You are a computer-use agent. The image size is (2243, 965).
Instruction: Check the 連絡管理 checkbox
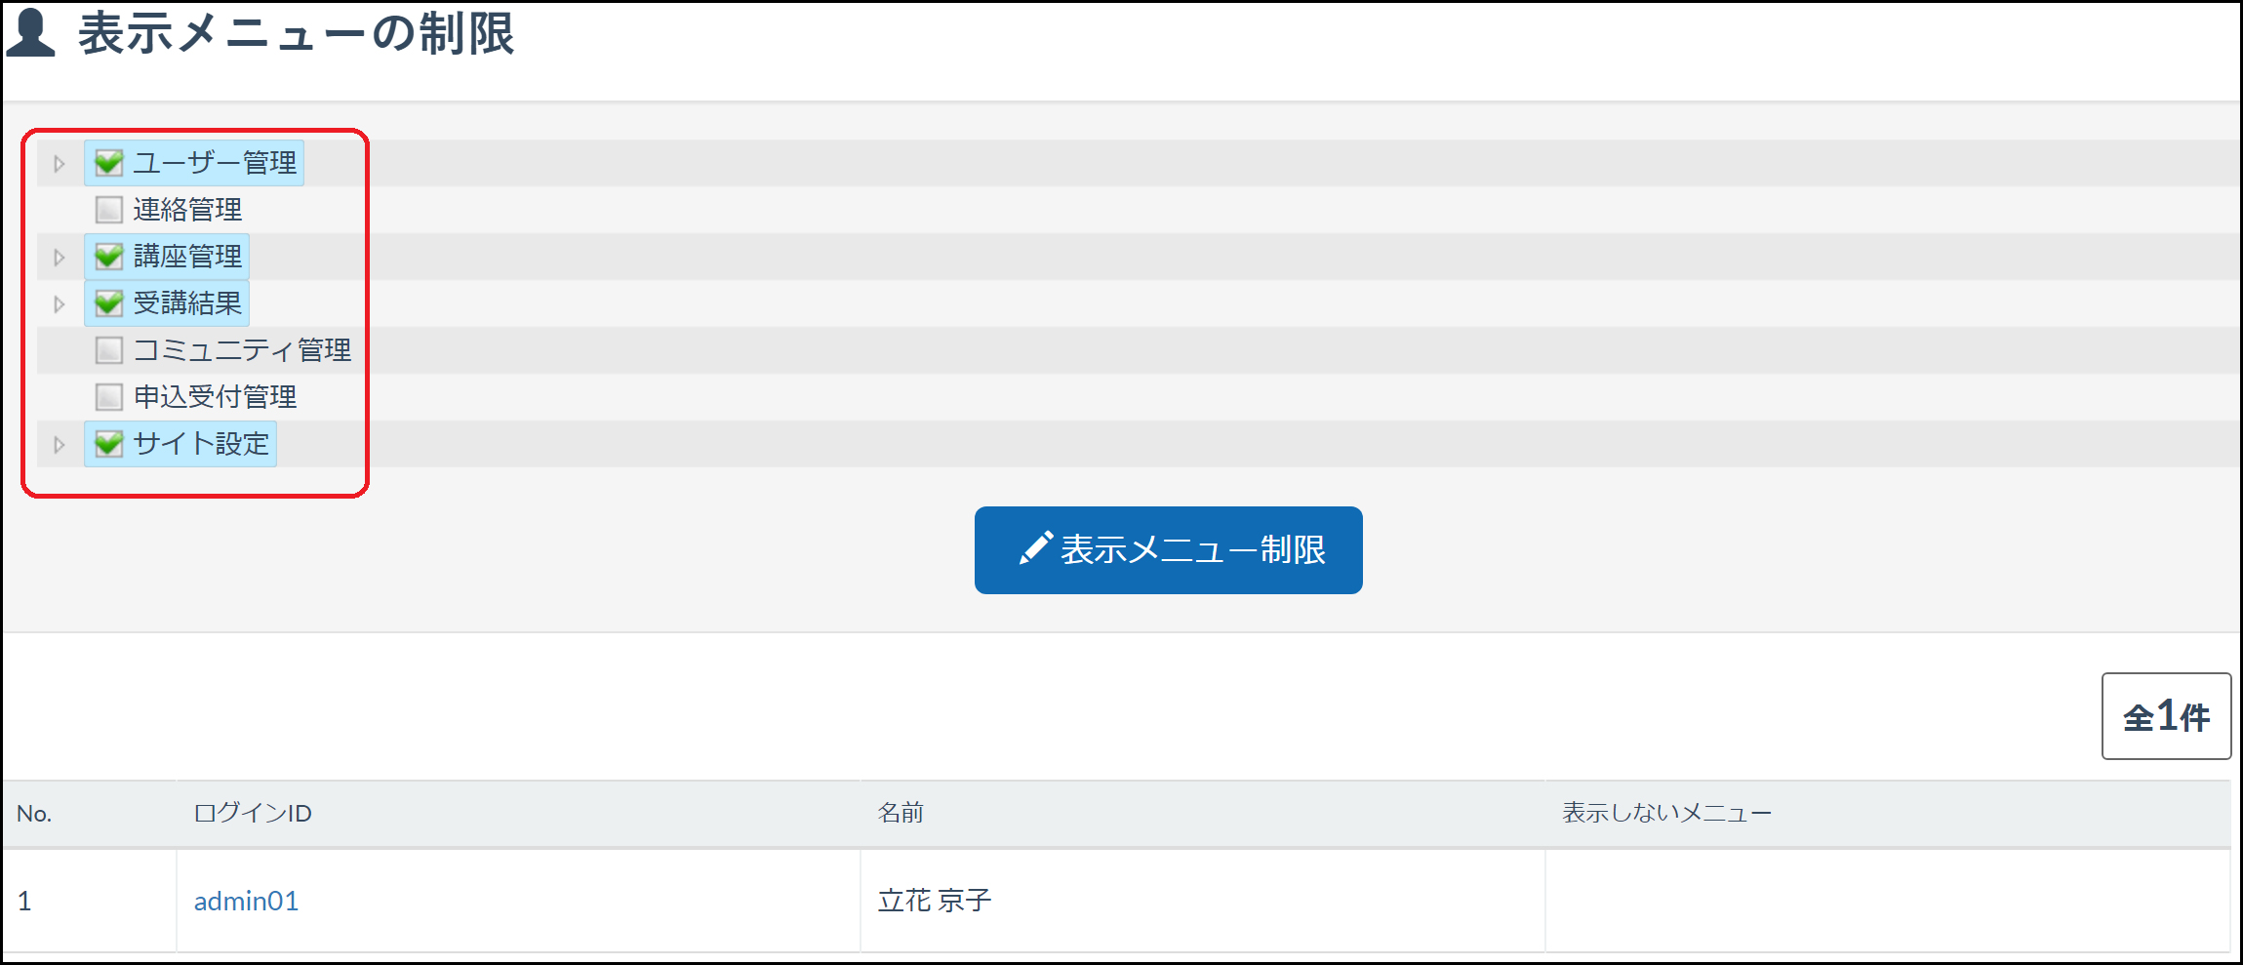(108, 209)
